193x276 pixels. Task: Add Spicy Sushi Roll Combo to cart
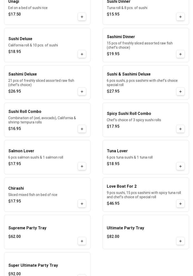[x=180, y=129]
